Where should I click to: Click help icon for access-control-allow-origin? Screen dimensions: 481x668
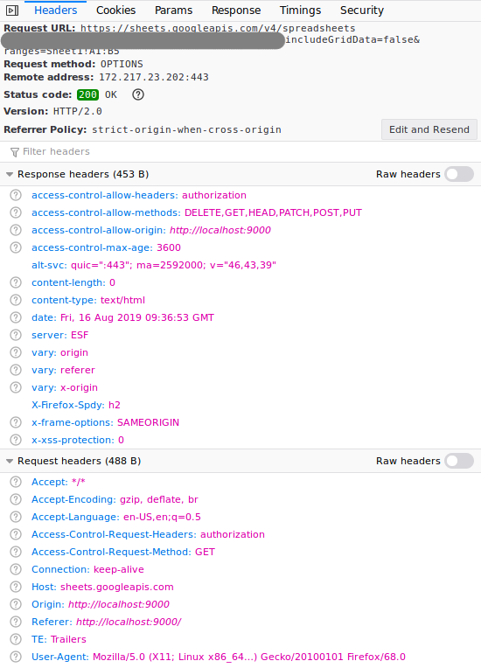click(x=16, y=230)
